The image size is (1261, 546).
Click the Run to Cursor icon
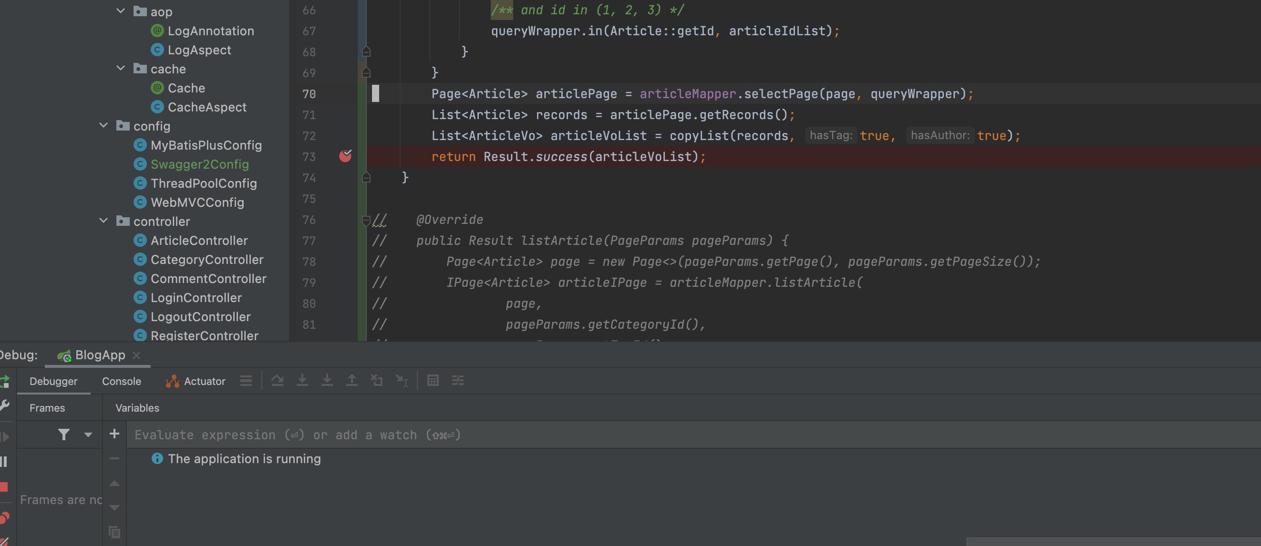point(402,381)
